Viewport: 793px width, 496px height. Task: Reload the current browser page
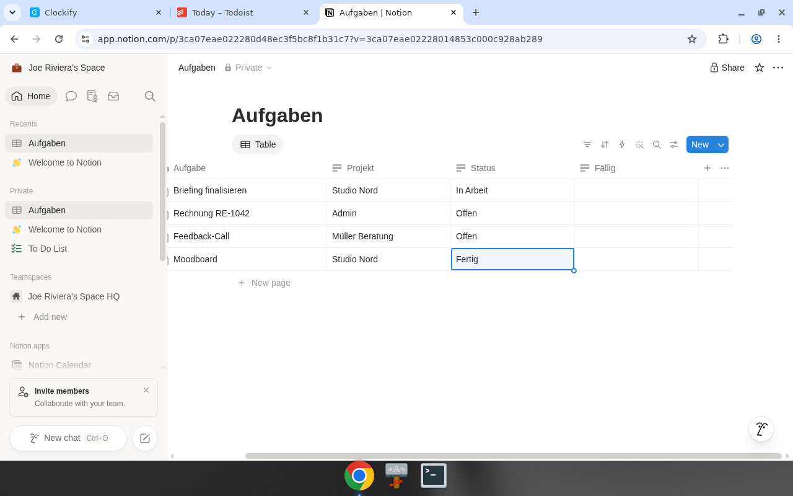tap(59, 39)
